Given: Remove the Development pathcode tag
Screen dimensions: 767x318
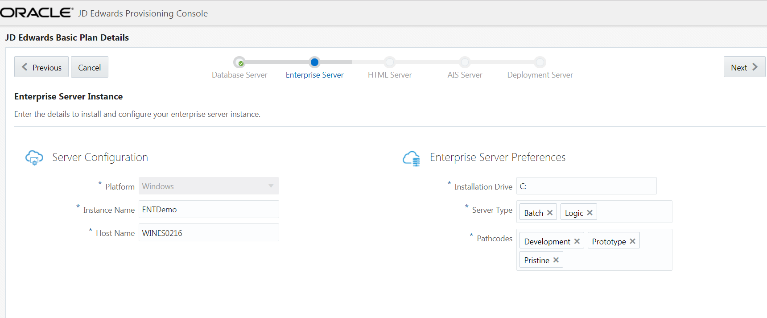Looking at the screenshot, I should pyautogui.click(x=577, y=241).
